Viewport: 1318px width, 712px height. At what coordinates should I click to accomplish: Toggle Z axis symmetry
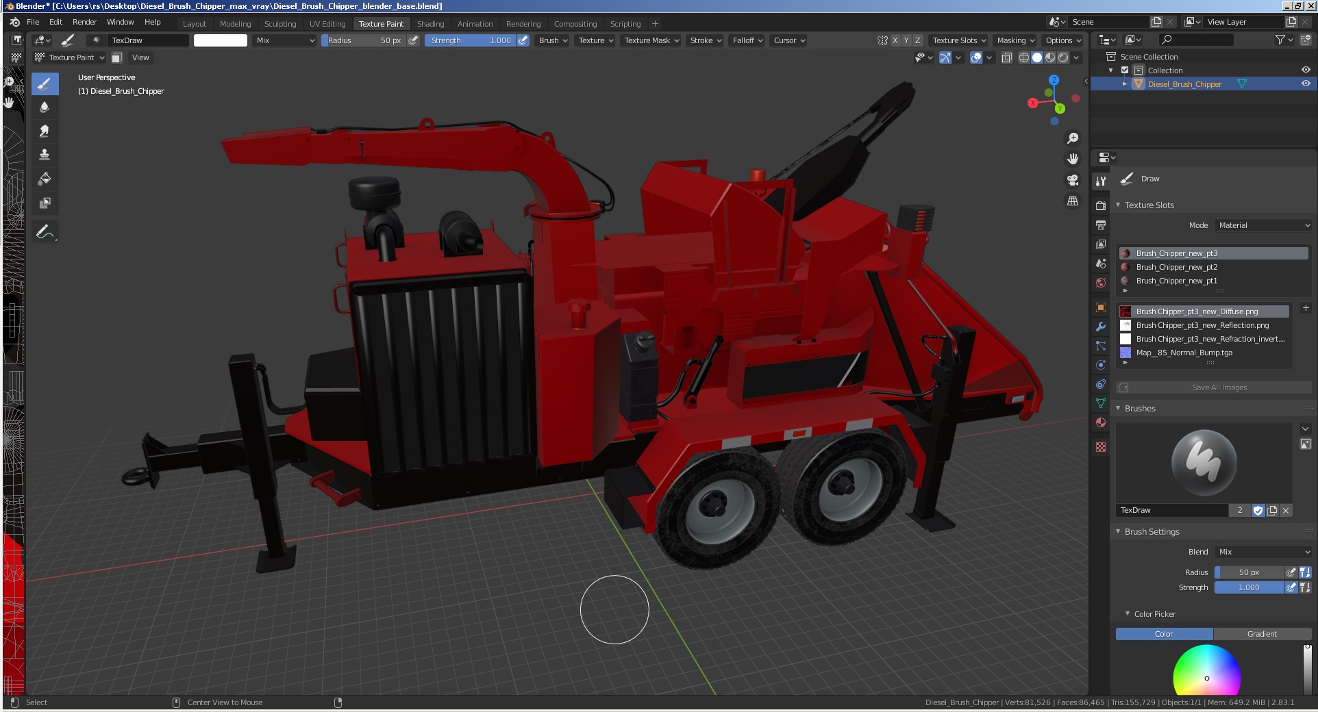tap(918, 40)
